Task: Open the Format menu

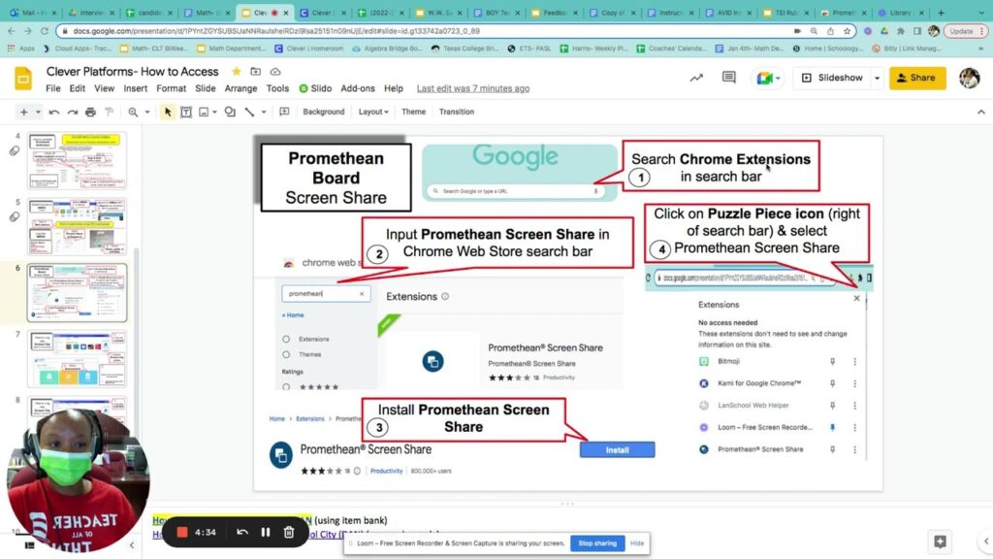Action: tap(171, 88)
